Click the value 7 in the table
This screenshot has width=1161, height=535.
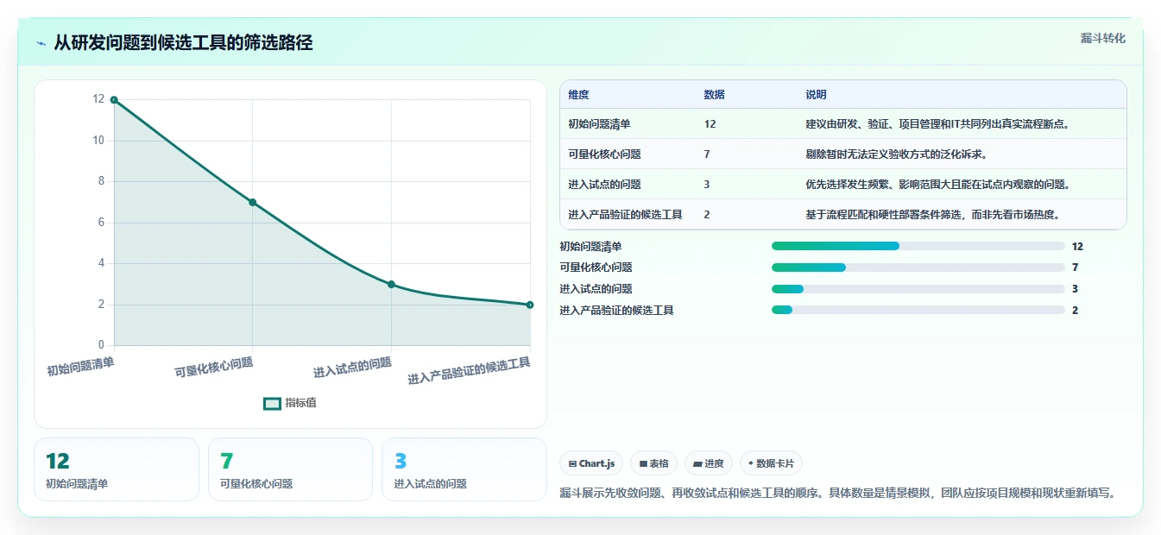[x=707, y=154]
